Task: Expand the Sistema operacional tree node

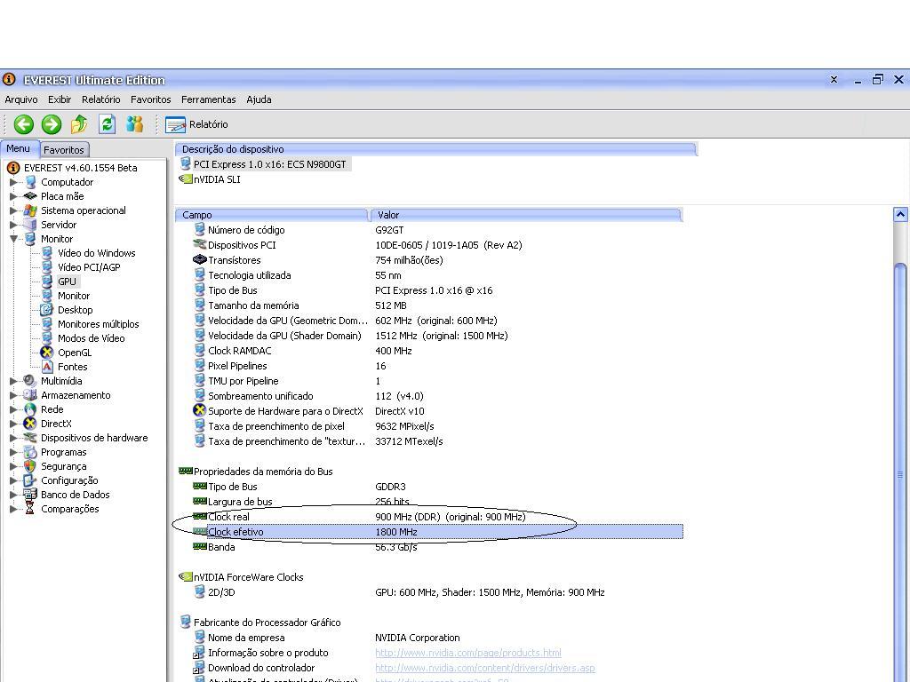Action: click(13, 210)
